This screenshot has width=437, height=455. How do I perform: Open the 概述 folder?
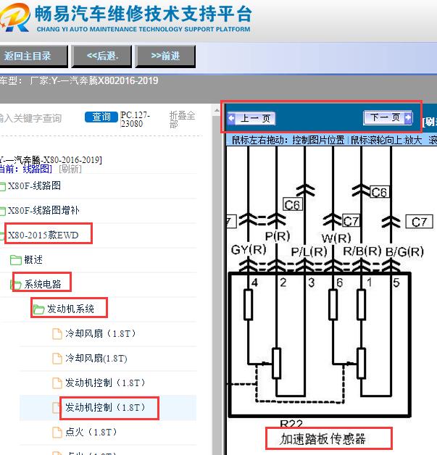(33, 259)
